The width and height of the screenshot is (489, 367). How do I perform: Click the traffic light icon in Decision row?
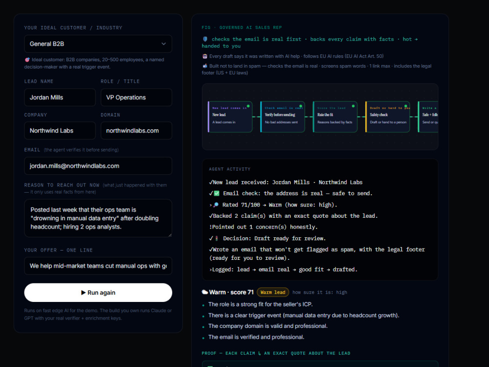(217, 238)
